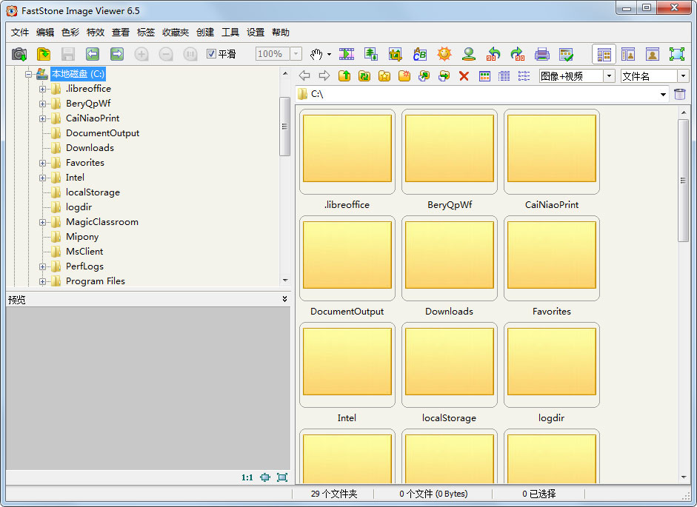Open the hand tool dropdown arrow
This screenshot has width=697, height=507.
[330, 54]
